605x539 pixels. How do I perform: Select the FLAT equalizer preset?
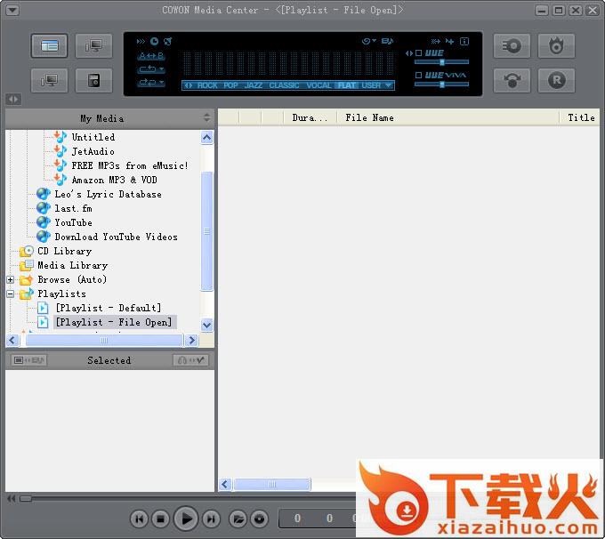click(346, 85)
